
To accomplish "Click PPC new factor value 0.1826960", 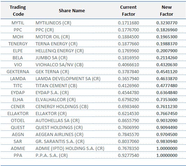I will (x=167, y=30).
